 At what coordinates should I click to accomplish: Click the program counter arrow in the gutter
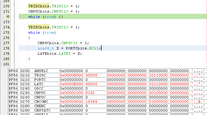(8, 17)
